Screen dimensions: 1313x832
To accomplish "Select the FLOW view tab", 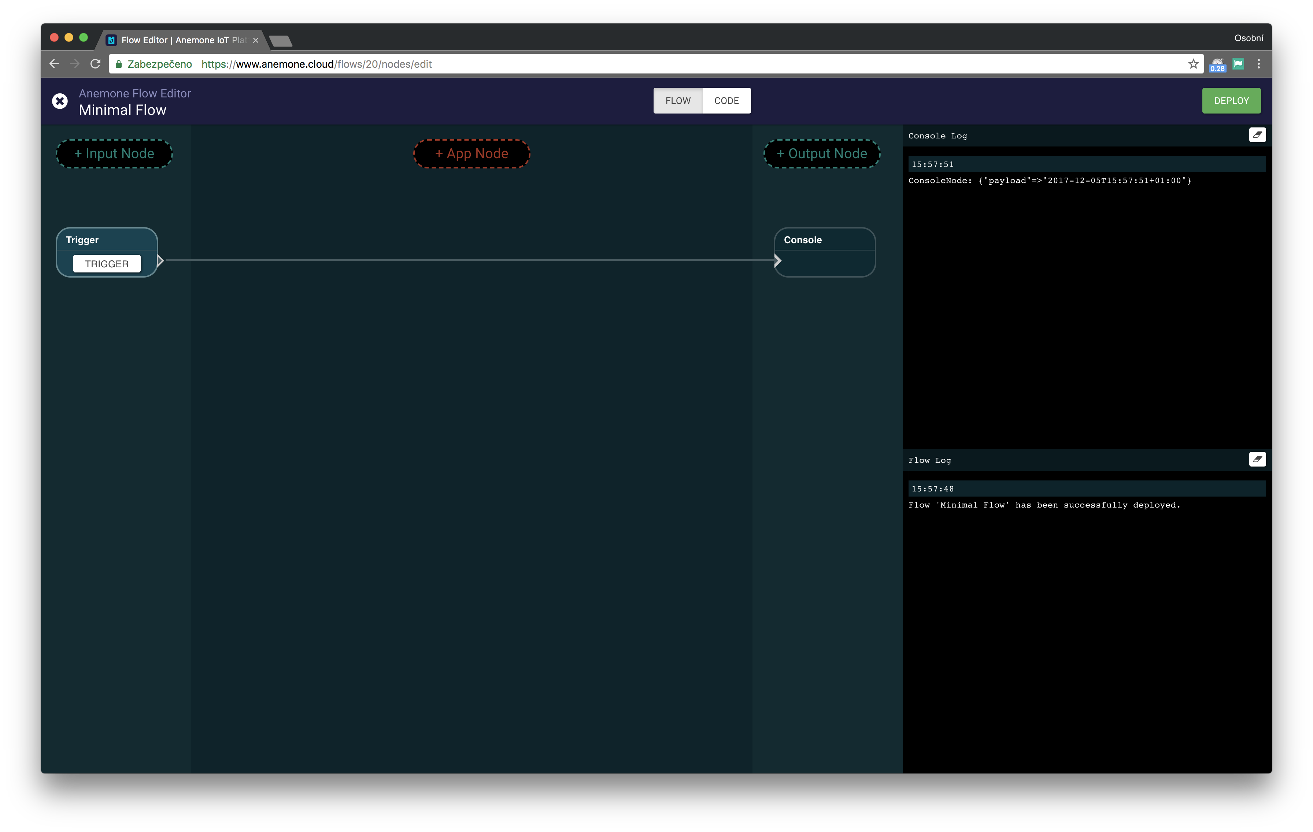I will [x=678, y=100].
